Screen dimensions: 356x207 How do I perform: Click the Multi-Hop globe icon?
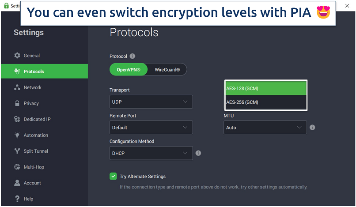(x=17, y=167)
